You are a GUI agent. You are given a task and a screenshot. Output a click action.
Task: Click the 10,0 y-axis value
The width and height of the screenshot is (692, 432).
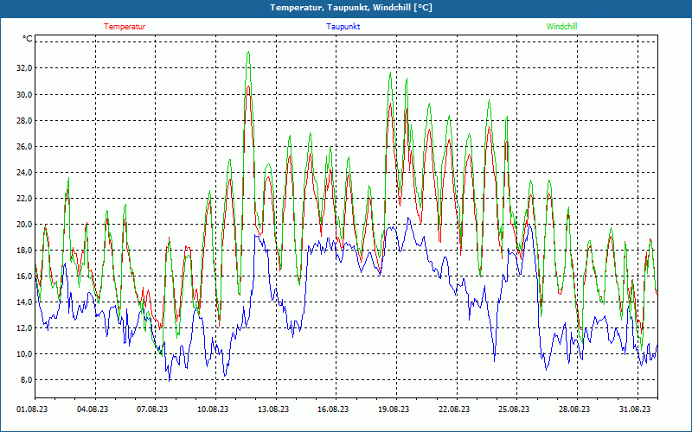pos(24,354)
